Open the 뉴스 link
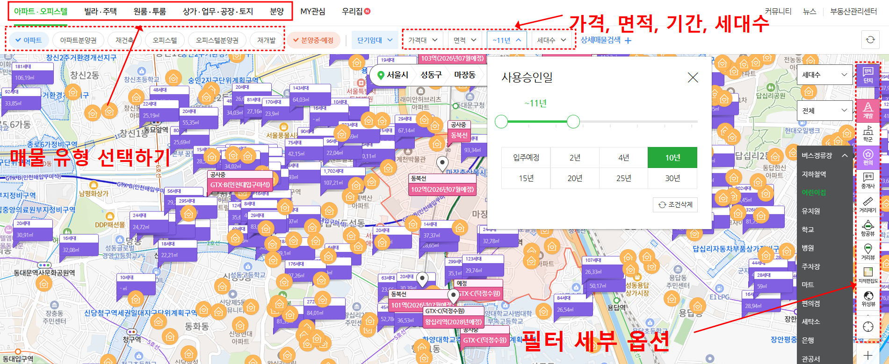This screenshot has width=889, height=364. point(809,11)
